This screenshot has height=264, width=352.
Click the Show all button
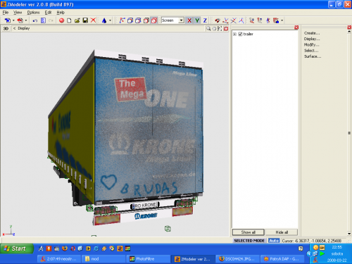point(249,232)
